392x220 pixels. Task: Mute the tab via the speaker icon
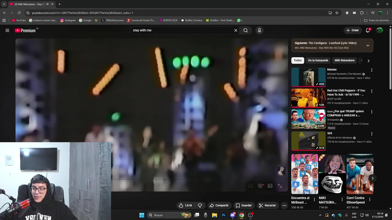(x=47, y=4)
